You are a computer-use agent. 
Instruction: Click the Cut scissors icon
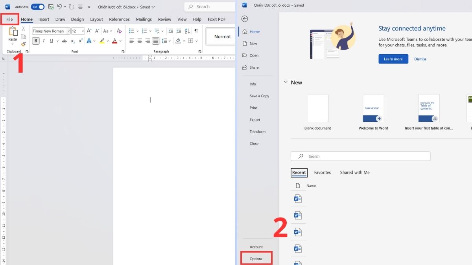point(24,29)
